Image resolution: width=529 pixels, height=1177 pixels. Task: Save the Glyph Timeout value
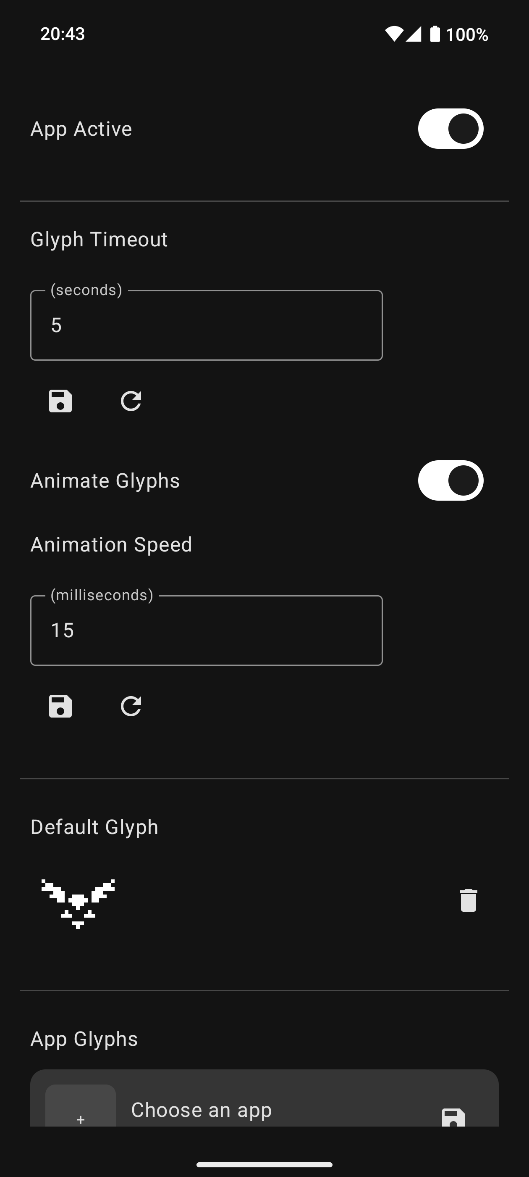point(60,401)
